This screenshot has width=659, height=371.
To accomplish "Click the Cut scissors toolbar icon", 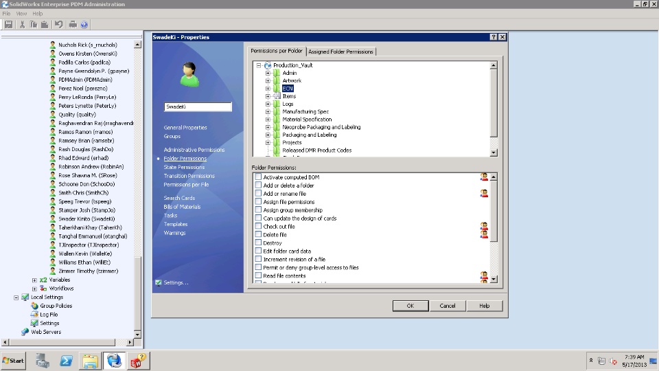I will point(22,25).
